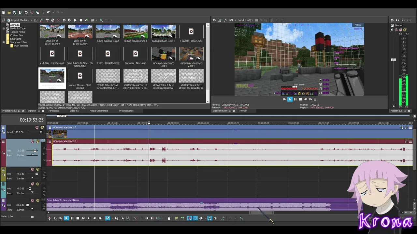Switch to the Transitions tab
The image size is (417, 234).
(53, 111)
